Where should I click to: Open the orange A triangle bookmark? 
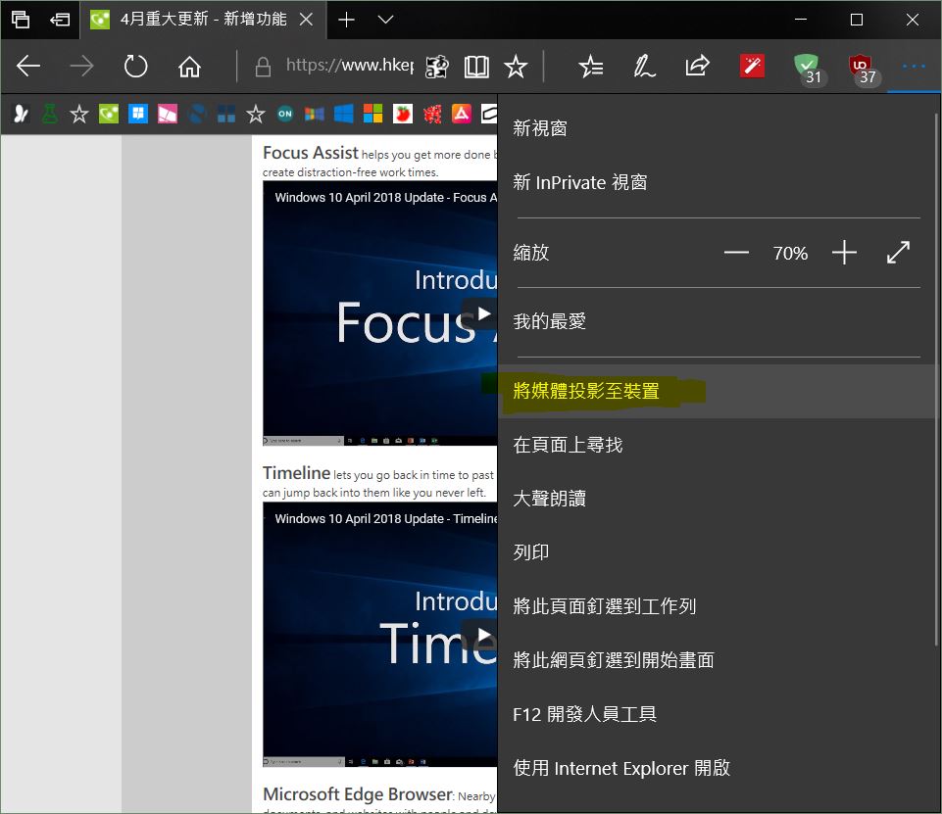[462, 114]
